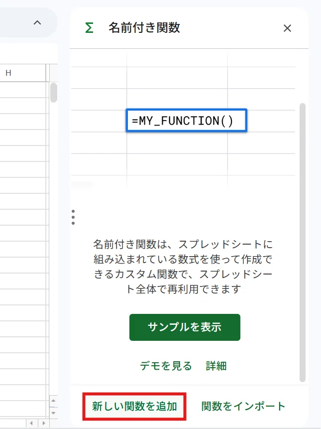Collapse the toolbar with the up chevron
Viewport: 321px width, 429px height.
pos(37,23)
